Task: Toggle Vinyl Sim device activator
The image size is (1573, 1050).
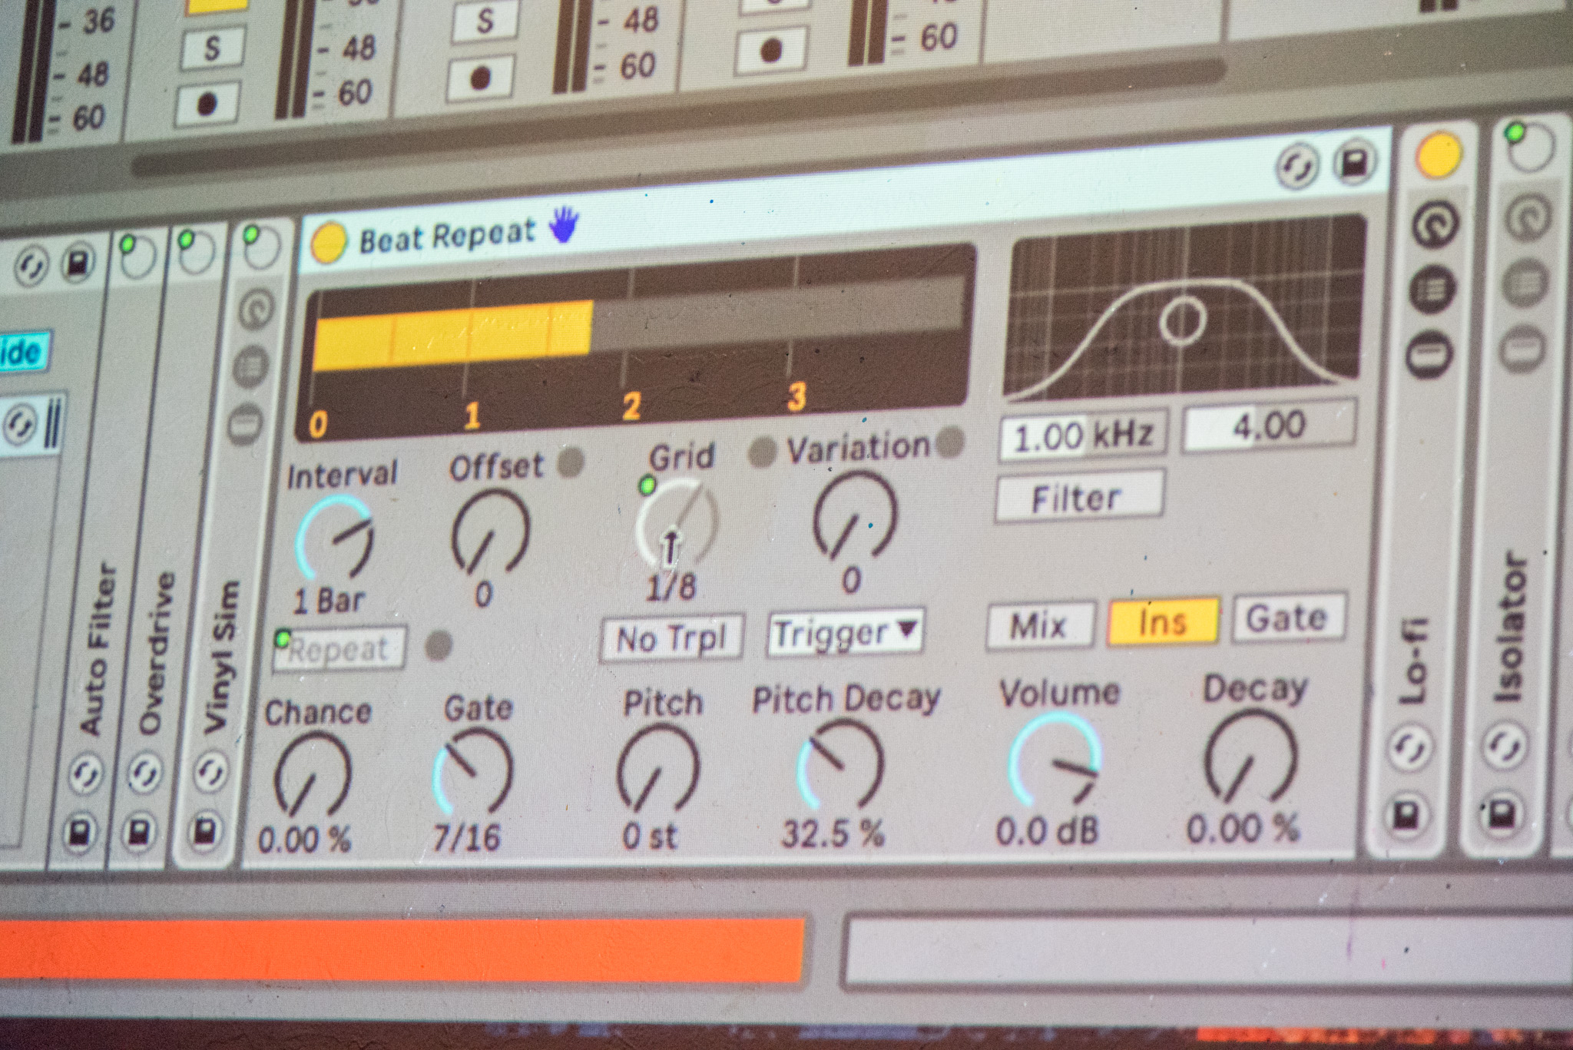Action: tap(260, 245)
